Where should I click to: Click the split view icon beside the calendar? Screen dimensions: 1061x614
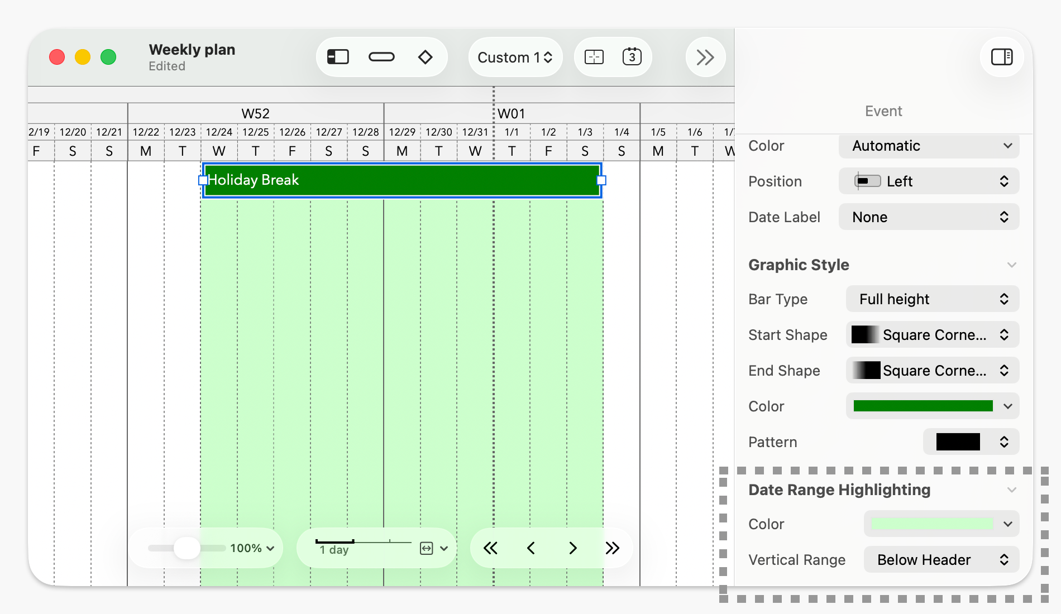pyautogui.click(x=593, y=56)
